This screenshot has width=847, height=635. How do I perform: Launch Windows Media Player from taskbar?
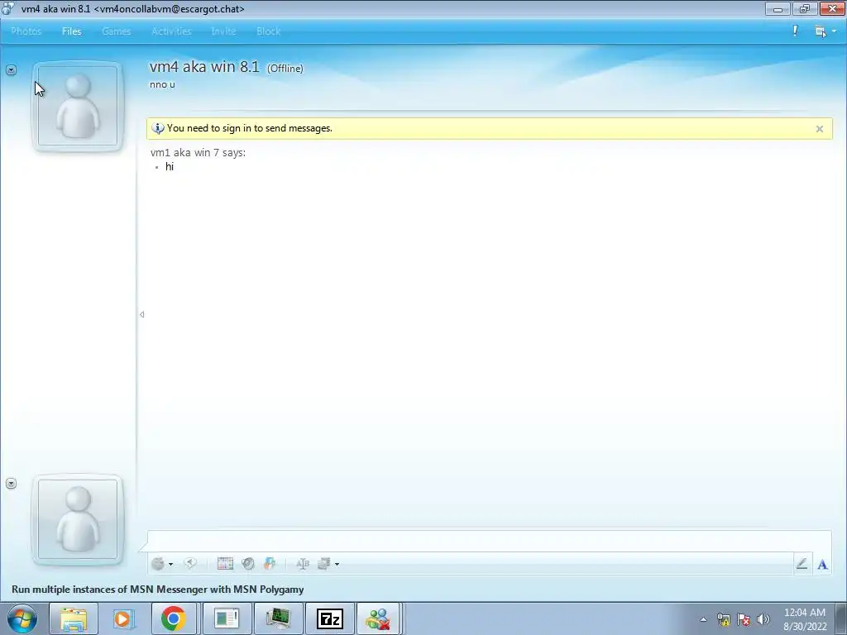coord(124,618)
